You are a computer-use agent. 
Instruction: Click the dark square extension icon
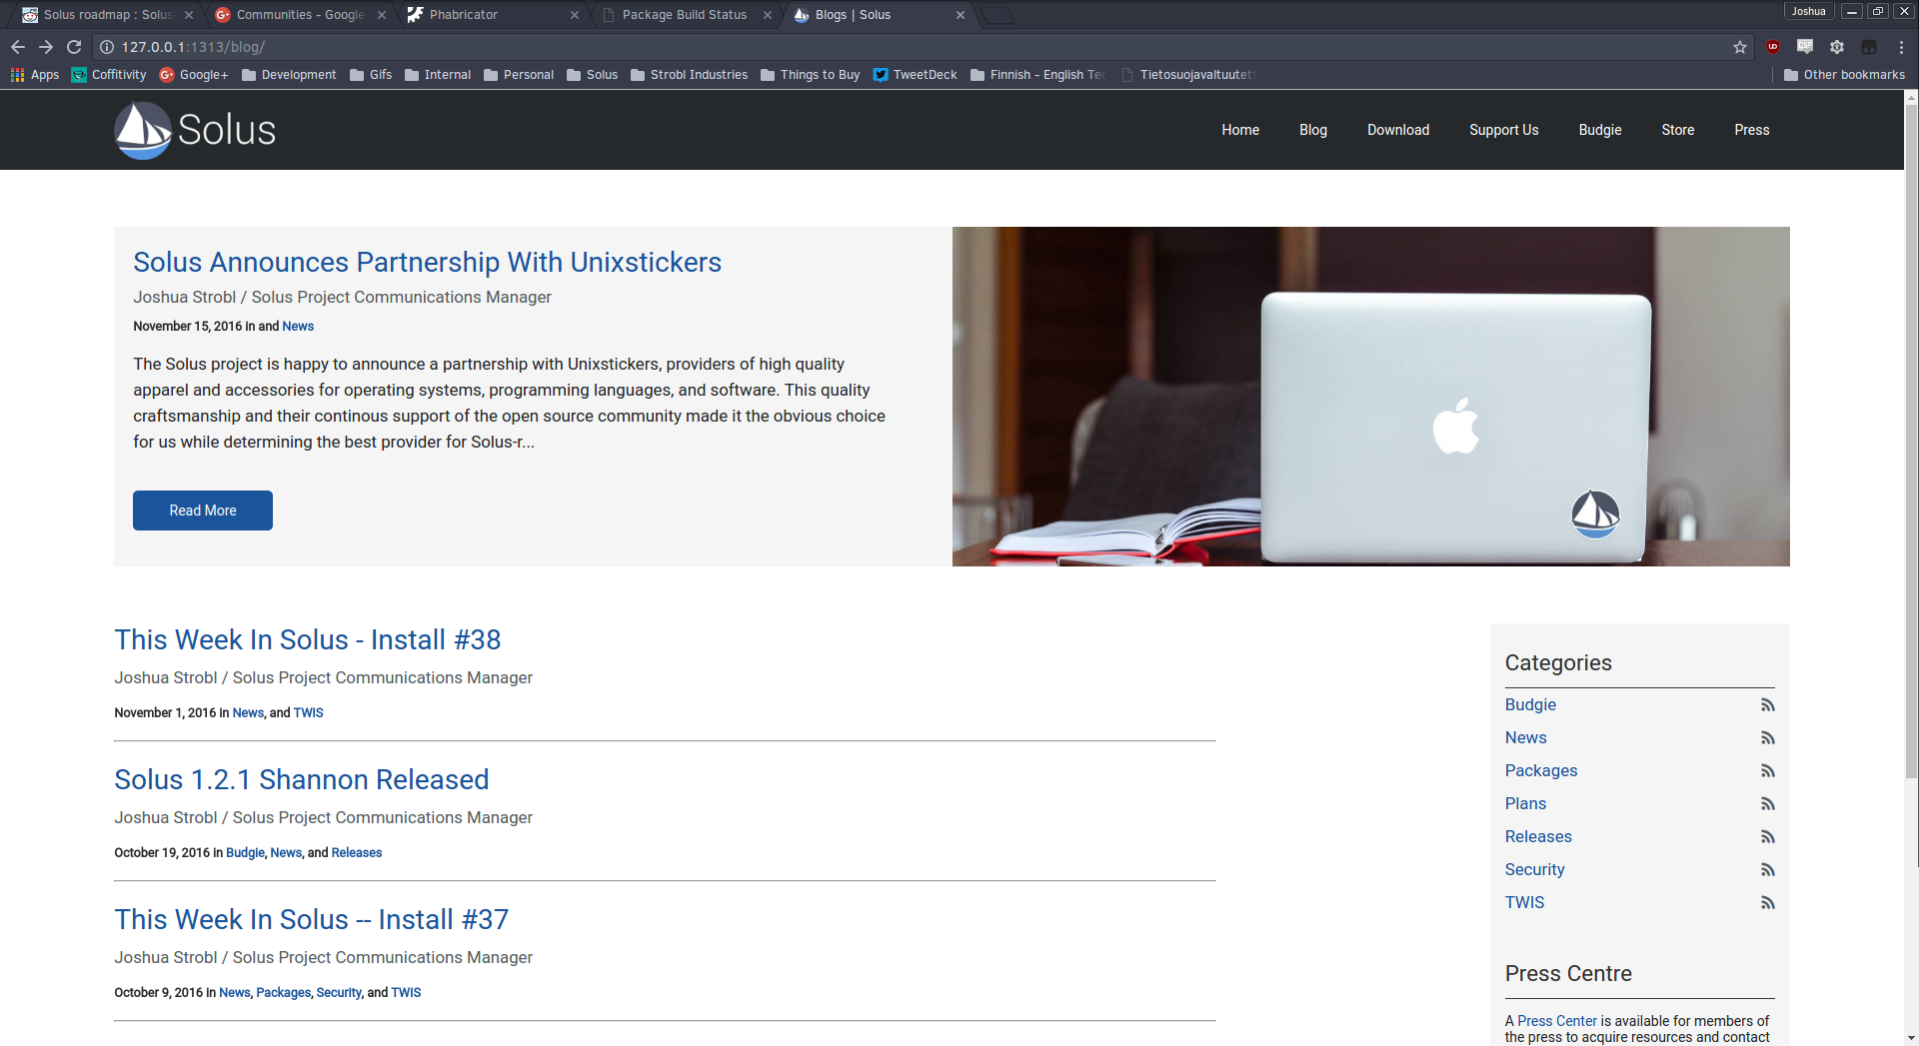[x=1869, y=47]
